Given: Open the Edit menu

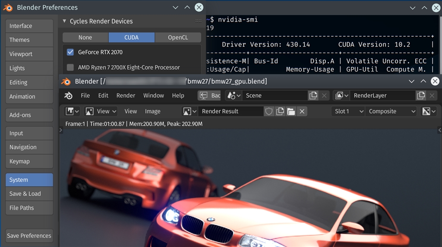Looking at the screenshot, I should tap(103, 95).
